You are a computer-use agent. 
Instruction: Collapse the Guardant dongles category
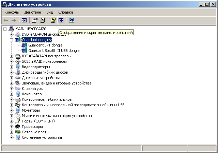click(11, 40)
